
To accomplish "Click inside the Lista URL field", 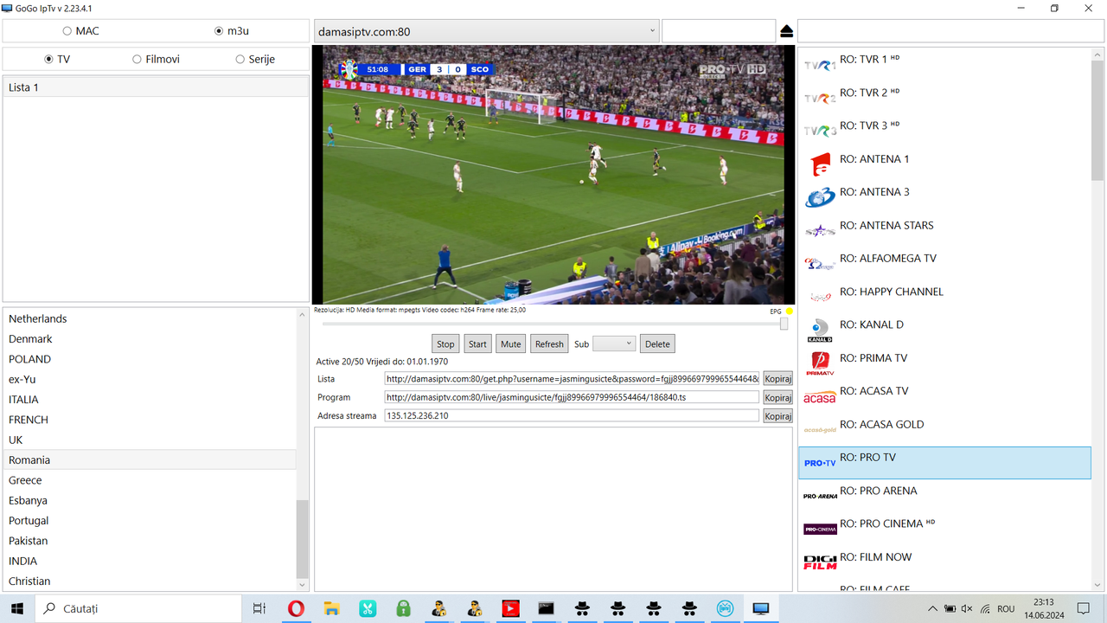I will click(572, 378).
